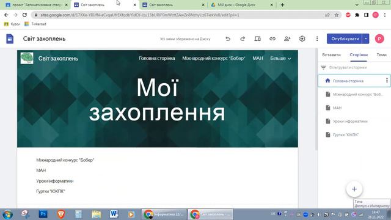This screenshot has width=391, height=220.
Task: Click the home icon next to Головна сторінка
Action: (x=327, y=81)
